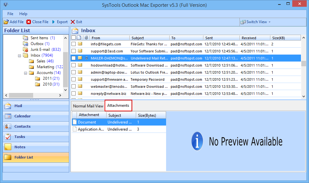Tick checkbox for support@3asd.com message
The height and width of the screenshot is (183, 309).
(74, 51)
